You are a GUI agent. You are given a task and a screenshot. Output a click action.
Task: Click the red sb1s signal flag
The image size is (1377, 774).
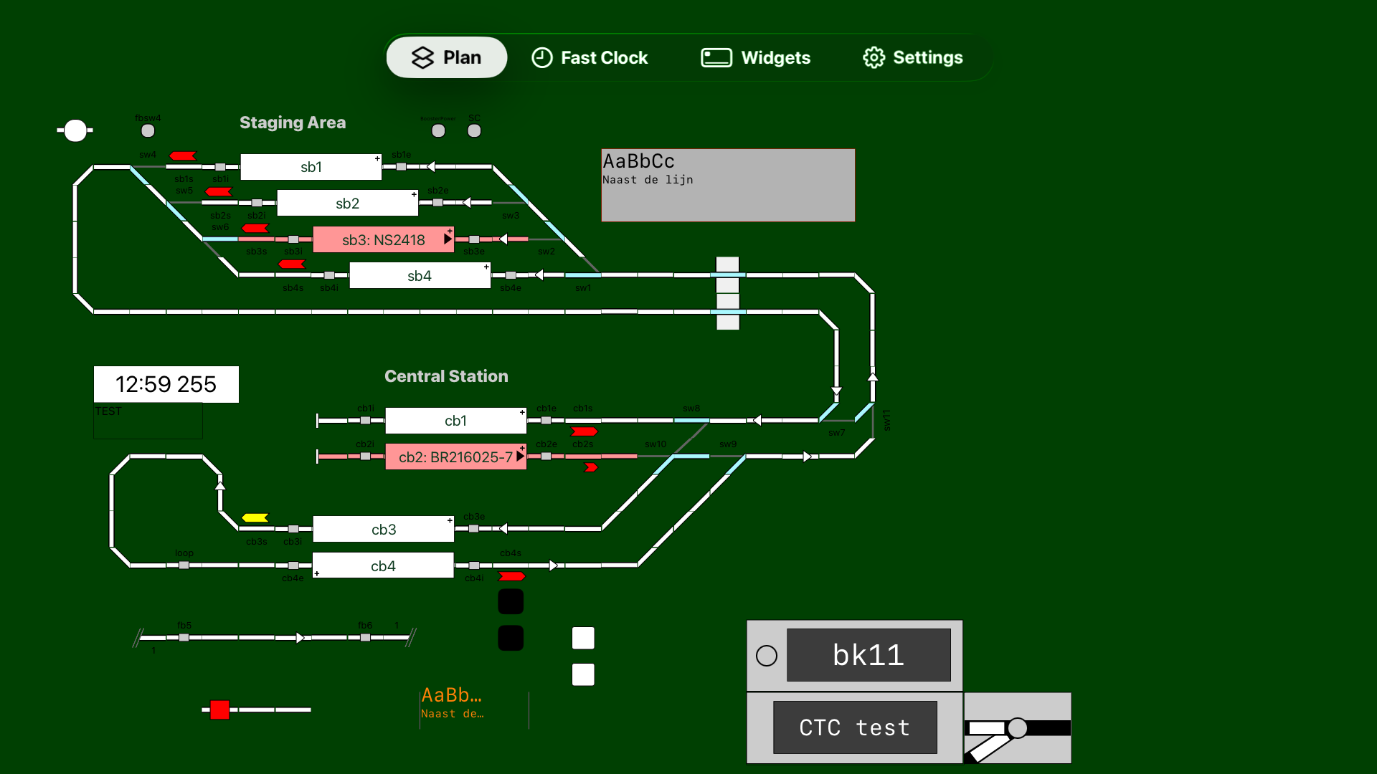[x=183, y=156]
